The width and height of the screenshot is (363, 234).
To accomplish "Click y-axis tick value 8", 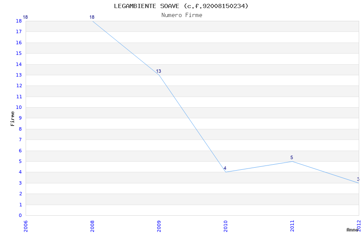I will (20, 129).
